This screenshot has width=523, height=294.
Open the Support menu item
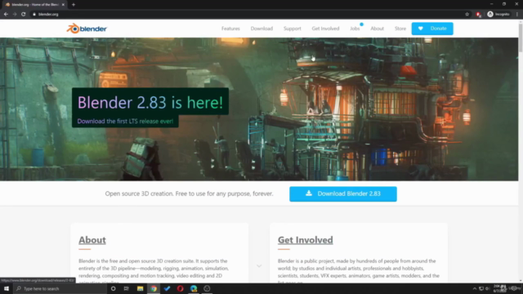[x=293, y=29]
